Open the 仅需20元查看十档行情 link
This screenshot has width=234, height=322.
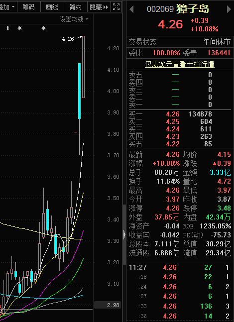(180, 64)
